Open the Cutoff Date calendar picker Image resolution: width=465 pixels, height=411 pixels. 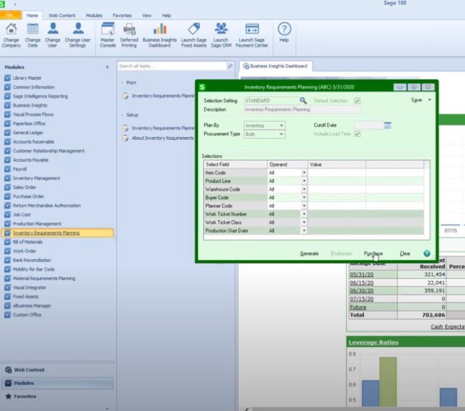(387, 125)
